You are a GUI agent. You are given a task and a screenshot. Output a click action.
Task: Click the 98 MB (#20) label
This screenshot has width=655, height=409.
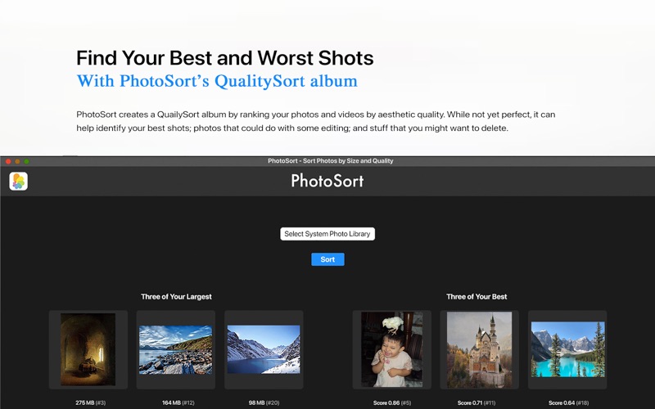click(x=264, y=402)
